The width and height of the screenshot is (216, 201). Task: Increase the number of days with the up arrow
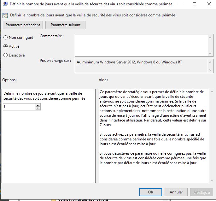(38, 105)
